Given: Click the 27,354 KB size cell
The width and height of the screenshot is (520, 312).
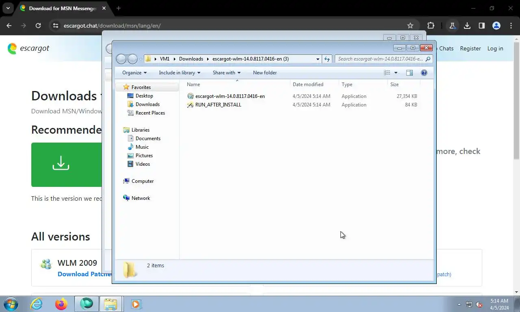Looking at the screenshot, I should click(x=407, y=96).
